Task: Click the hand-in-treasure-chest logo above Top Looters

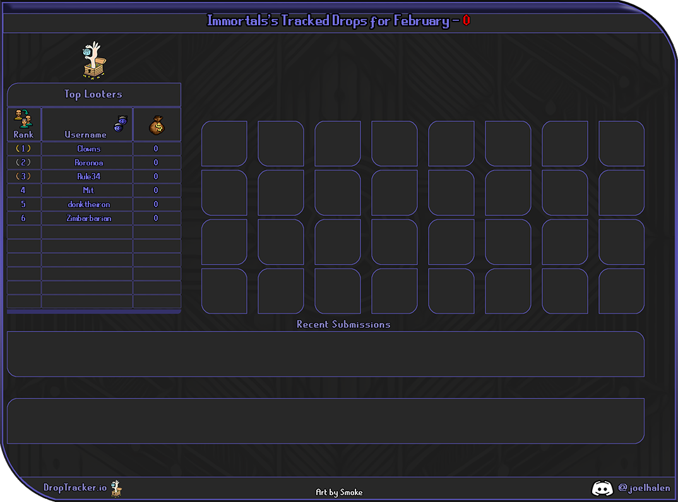Action: point(94,61)
